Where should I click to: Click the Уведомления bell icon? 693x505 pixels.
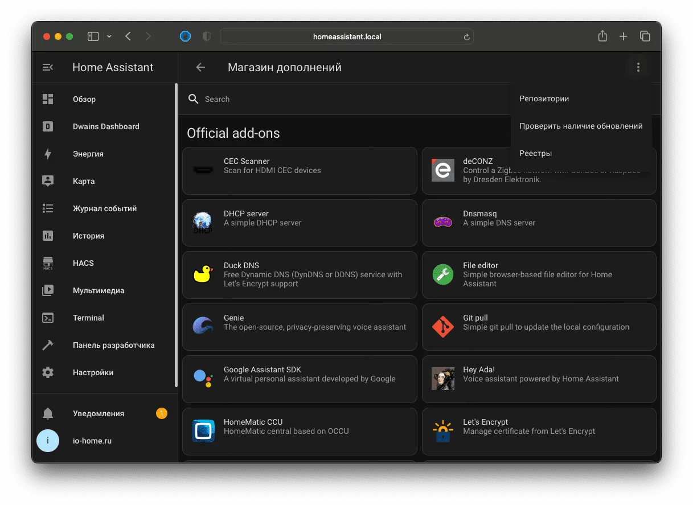48,413
